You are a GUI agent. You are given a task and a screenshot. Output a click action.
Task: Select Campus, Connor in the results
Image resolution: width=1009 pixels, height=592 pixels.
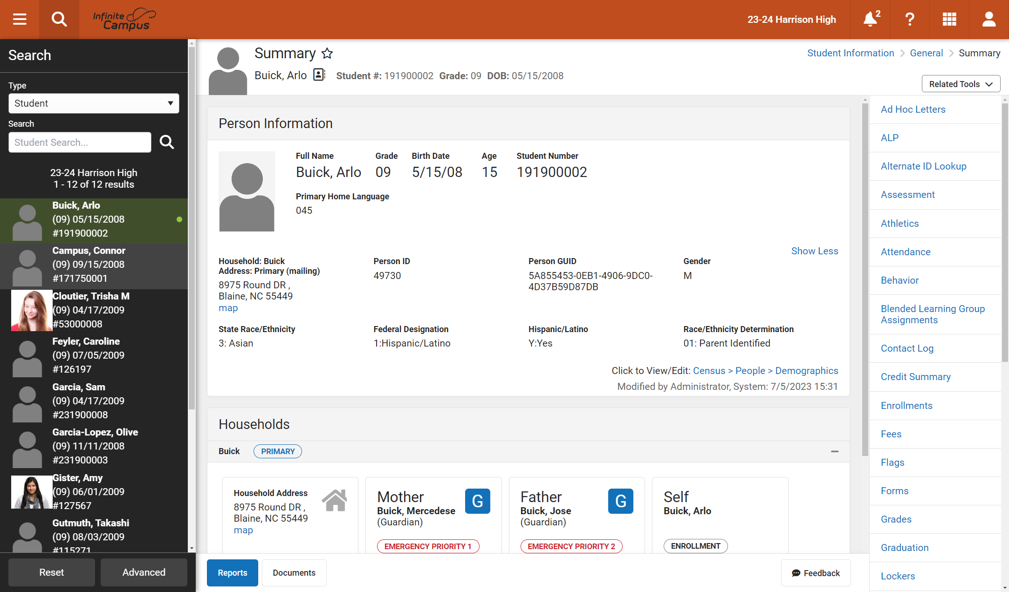coord(94,266)
